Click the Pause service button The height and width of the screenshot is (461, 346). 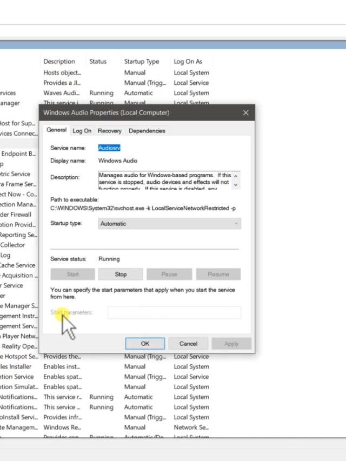tap(169, 275)
